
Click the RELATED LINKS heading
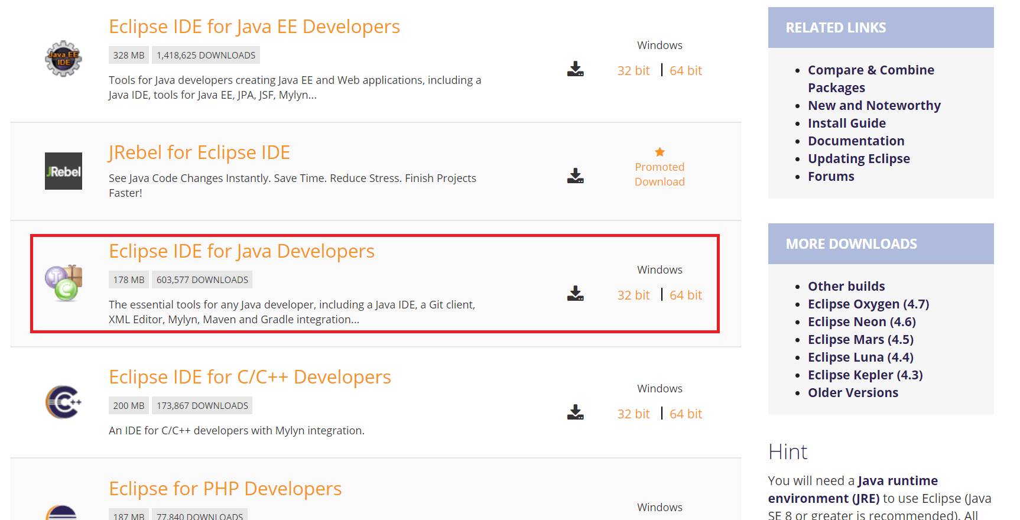point(836,28)
